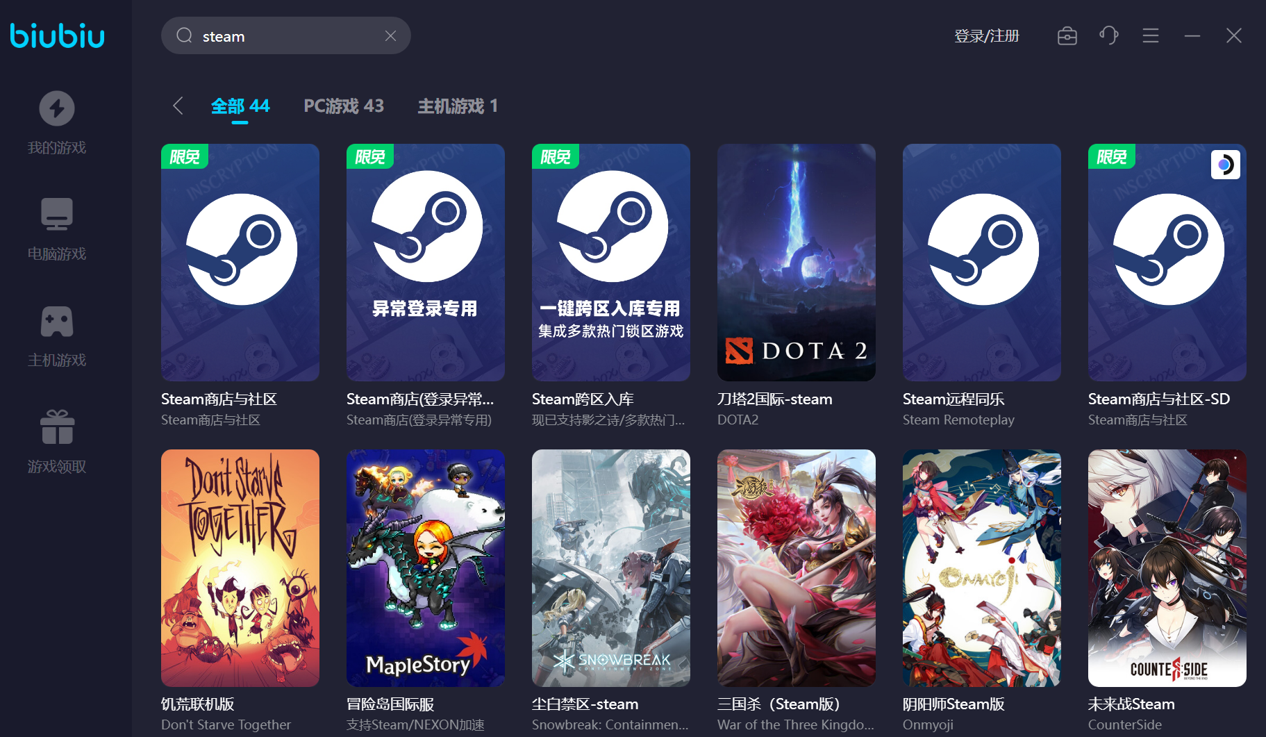Switch to the PC游戏 43 tab

(x=344, y=106)
